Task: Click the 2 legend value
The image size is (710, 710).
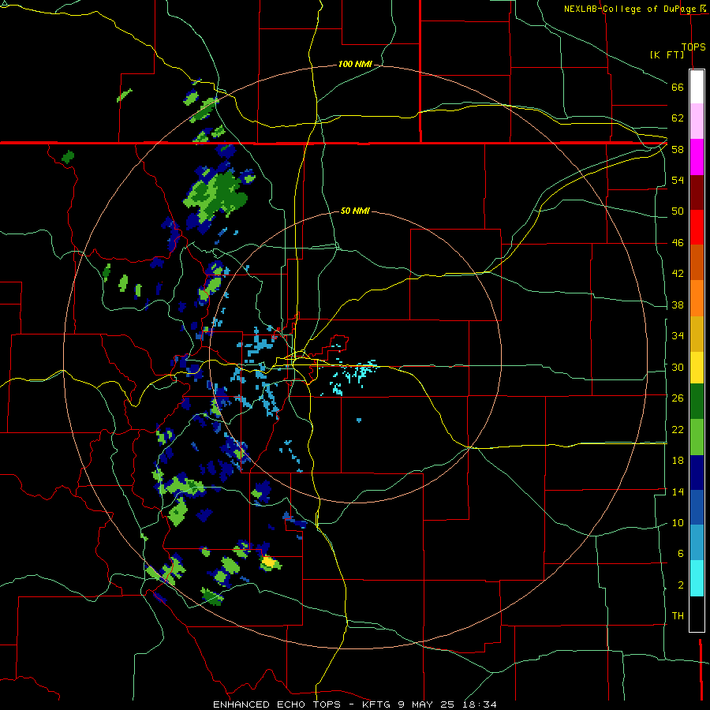Action: [x=680, y=585]
